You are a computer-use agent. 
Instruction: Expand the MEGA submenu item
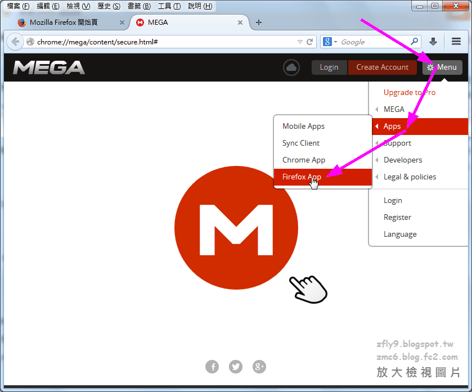coord(419,109)
